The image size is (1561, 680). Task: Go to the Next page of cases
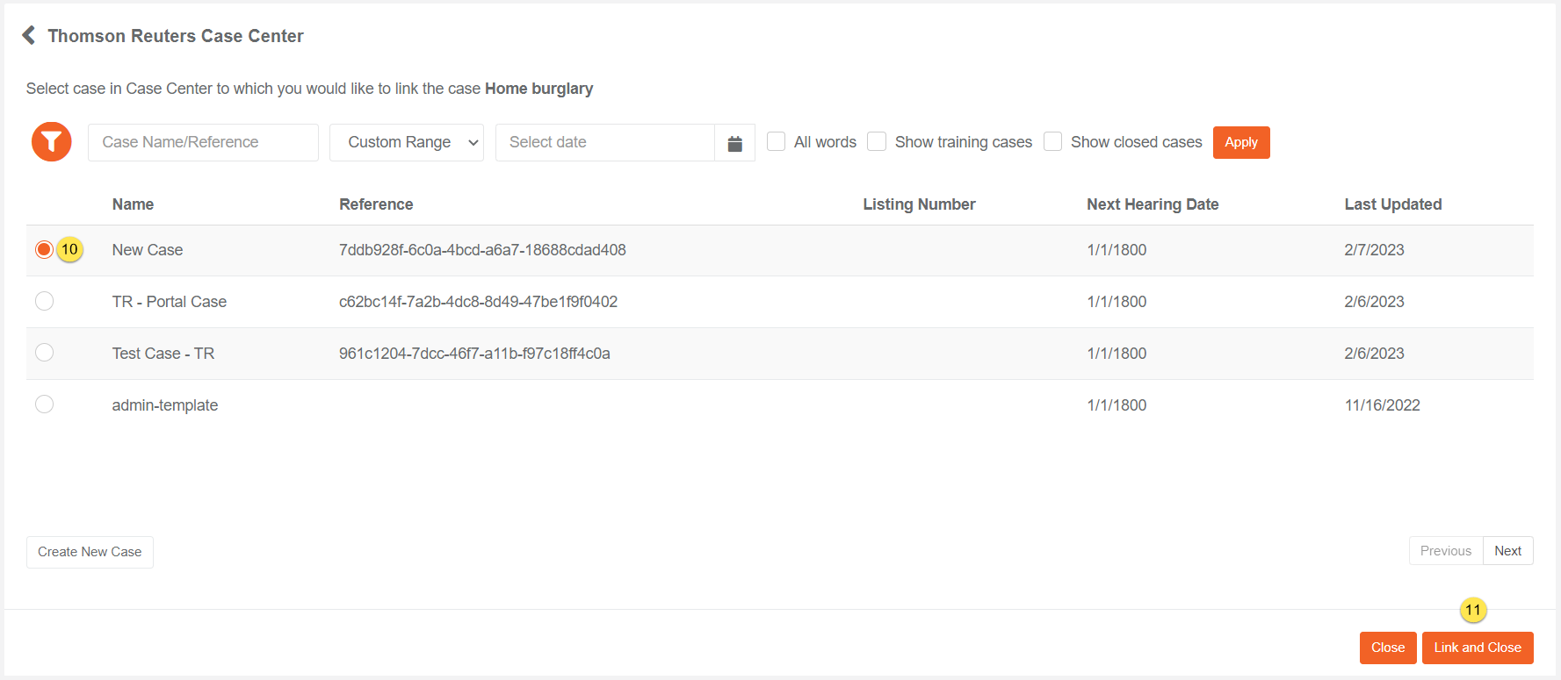(1507, 551)
